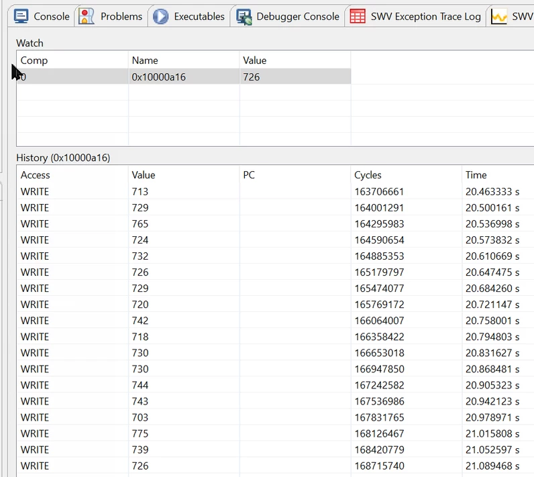
Task: Click cycles value 165474077
Action: point(379,288)
